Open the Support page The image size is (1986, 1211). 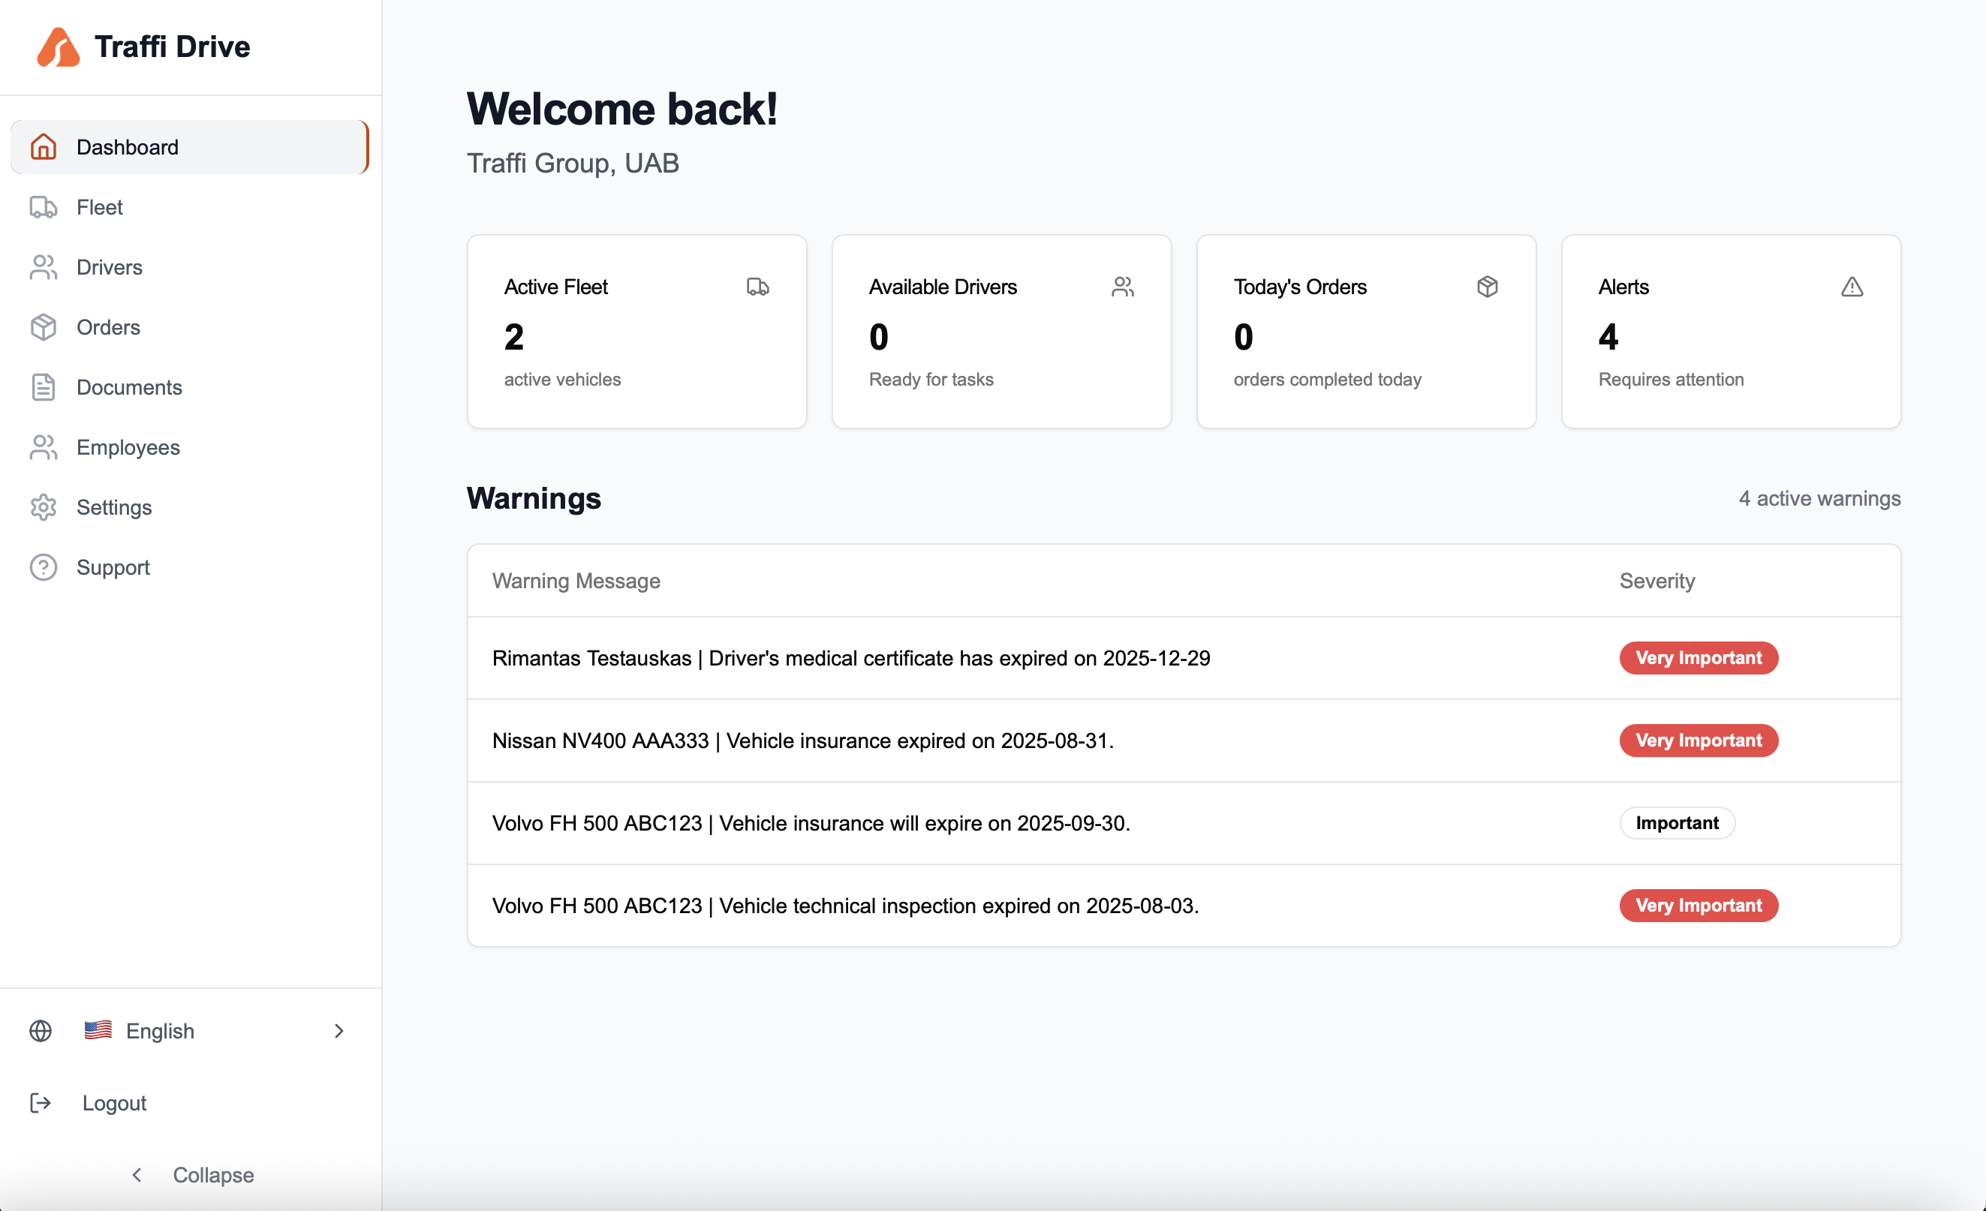(113, 567)
